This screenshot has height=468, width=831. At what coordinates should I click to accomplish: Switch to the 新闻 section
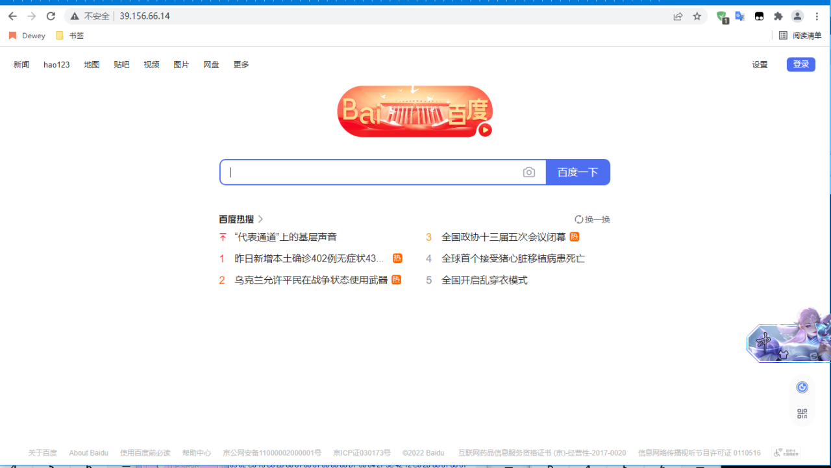[21, 64]
